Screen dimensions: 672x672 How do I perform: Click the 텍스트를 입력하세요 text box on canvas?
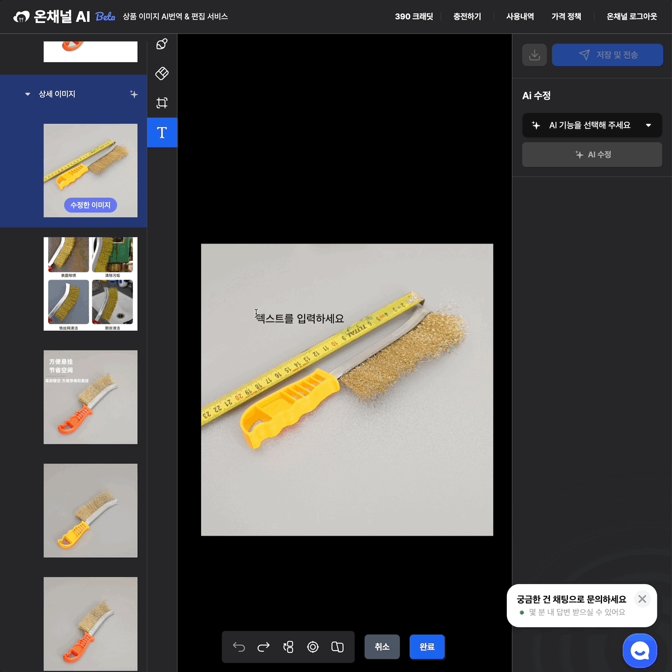[300, 319]
